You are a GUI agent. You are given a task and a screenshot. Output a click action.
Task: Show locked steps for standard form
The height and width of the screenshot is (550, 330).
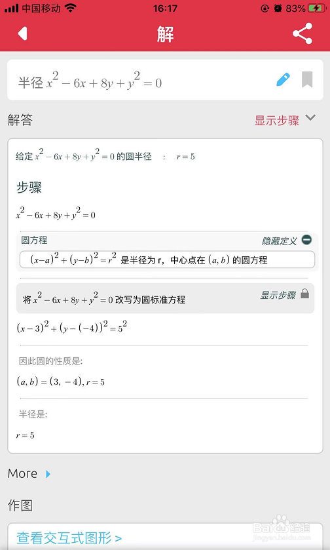278,295
